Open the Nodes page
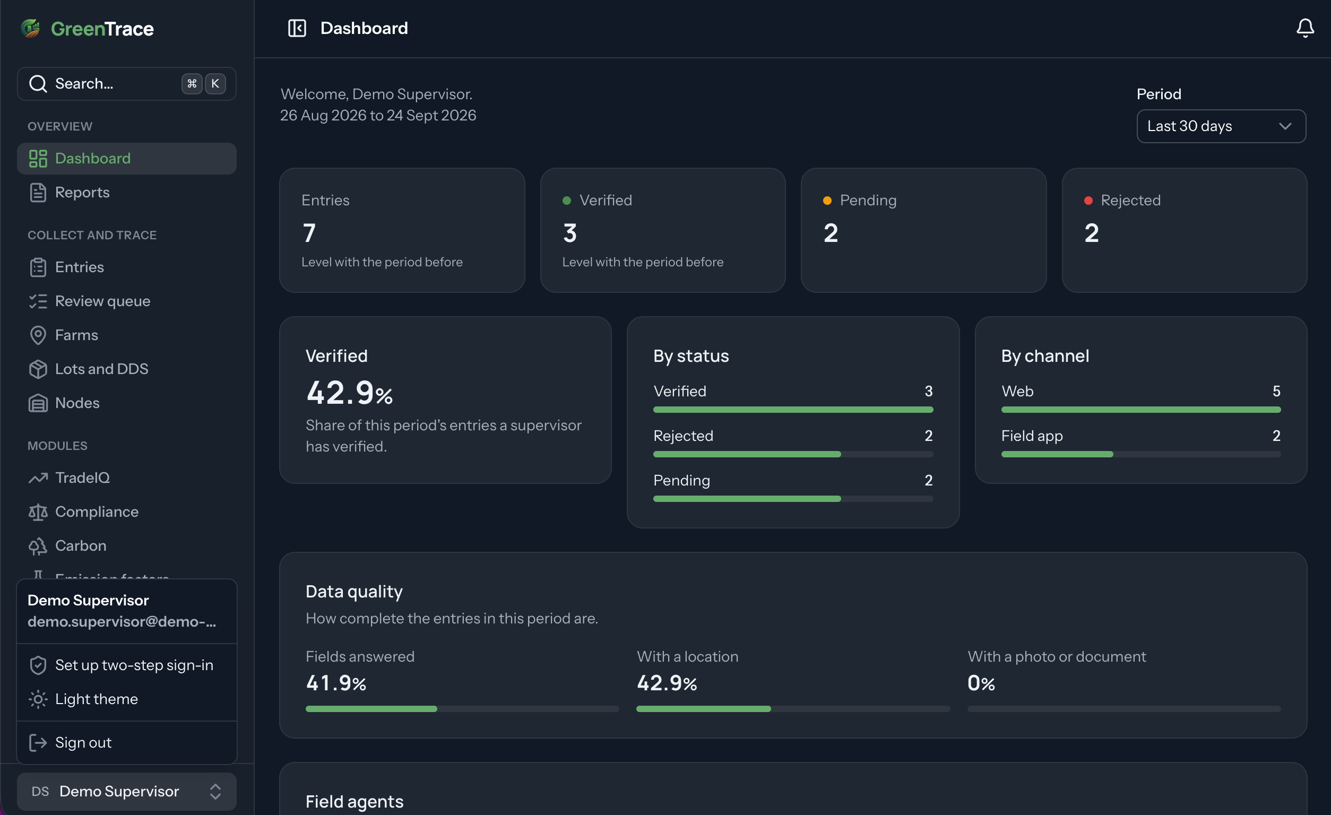1331x815 pixels. [x=127, y=403]
